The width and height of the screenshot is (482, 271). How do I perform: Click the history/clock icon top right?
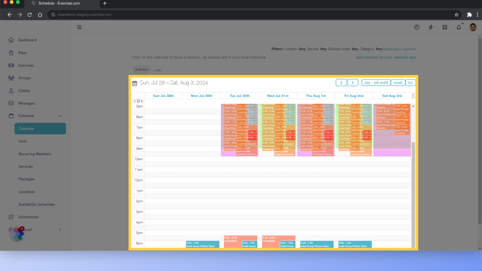[x=417, y=27]
